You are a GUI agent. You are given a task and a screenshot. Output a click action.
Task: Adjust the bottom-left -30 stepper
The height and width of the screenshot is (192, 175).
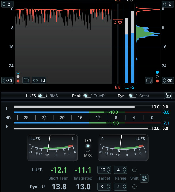point(7,81)
